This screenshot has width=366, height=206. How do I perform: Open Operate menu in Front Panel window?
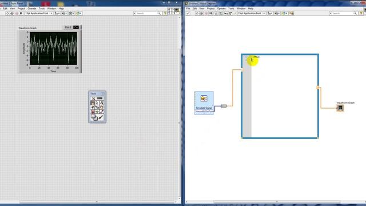(x=32, y=9)
